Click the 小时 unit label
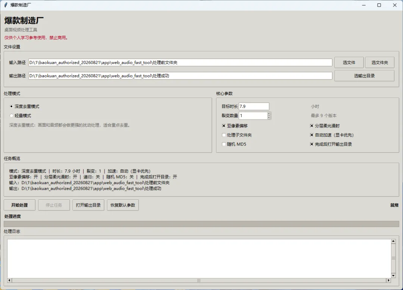This screenshot has width=403, height=290. [x=315, y=106]
